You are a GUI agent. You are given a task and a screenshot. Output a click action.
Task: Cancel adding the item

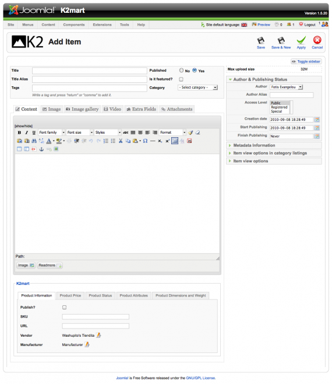(x=317, y=43)
